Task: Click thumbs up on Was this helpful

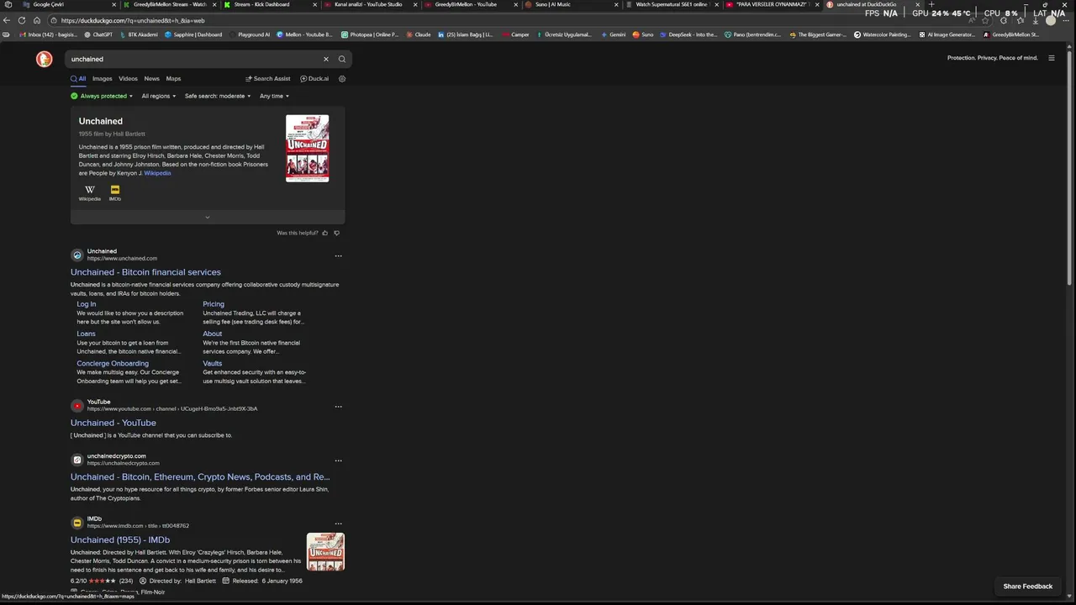Action: (x=325, y=233)
